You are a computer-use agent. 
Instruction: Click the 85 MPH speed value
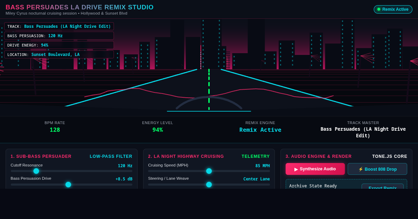pyautogui.click(x=263, y=166)
